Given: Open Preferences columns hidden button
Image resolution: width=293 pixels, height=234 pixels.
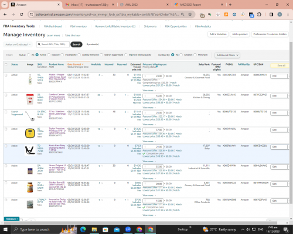Looking at the screenshot, I should tap(270, 35).
